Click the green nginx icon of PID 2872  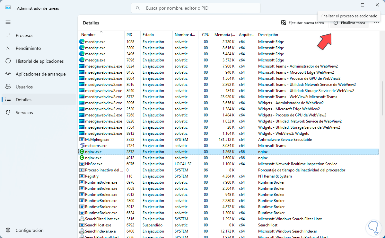(x=82, y=152)
